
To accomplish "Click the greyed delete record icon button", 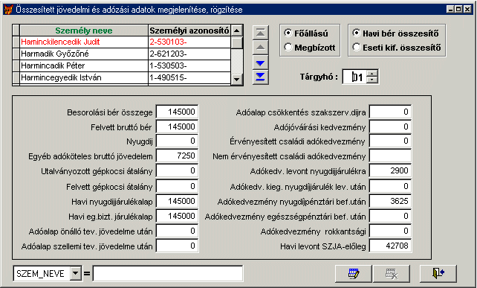I will click(x=392, y=274).
